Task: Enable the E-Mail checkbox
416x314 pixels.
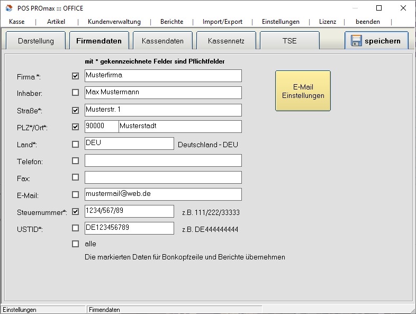Action: pos(75,194)
